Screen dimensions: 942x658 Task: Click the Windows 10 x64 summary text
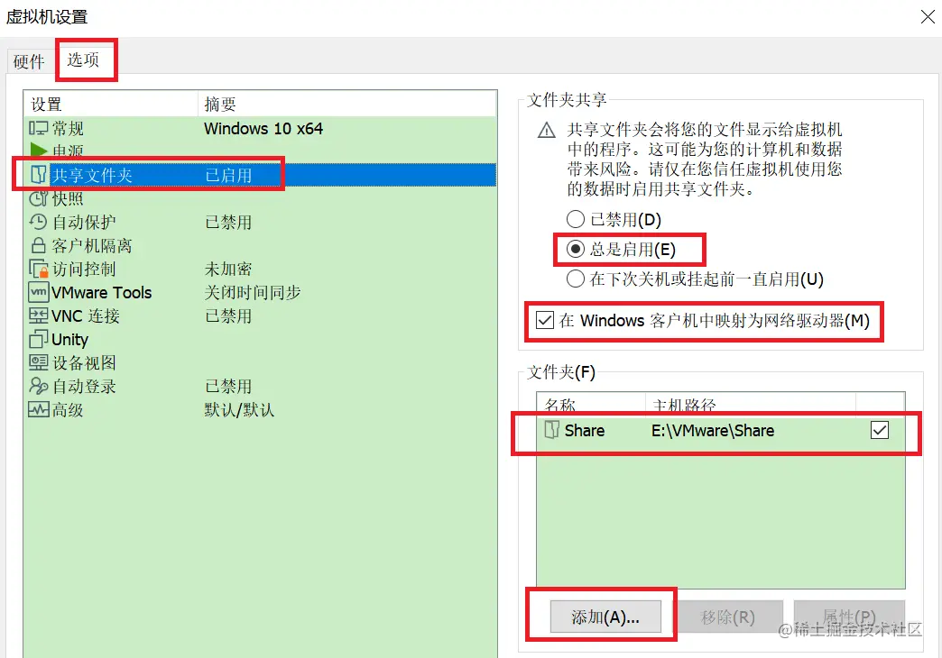pos(263,129)
